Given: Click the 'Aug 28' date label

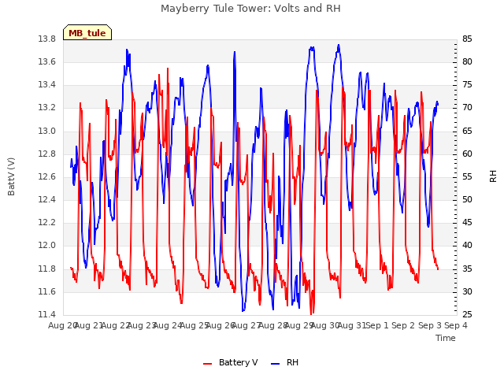Looking at the screenshot, I should pyautogui.click(x=273, y=325).
